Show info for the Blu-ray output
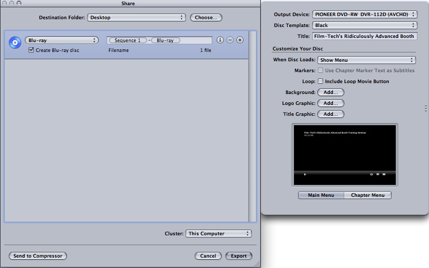Viewport: 429px width, 268px height. pos(220,40)
